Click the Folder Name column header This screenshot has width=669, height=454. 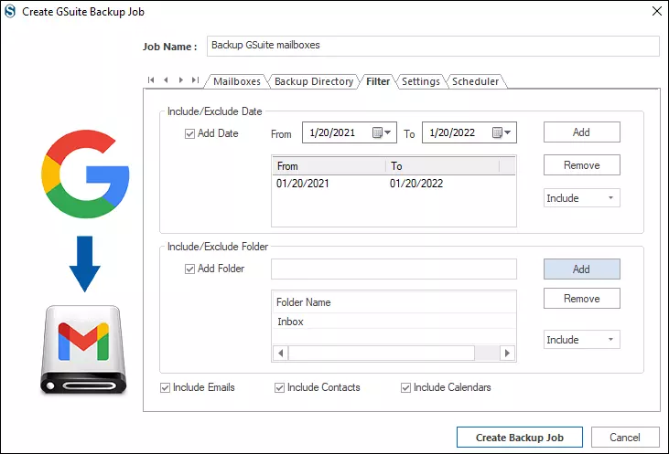coord(394,302)
